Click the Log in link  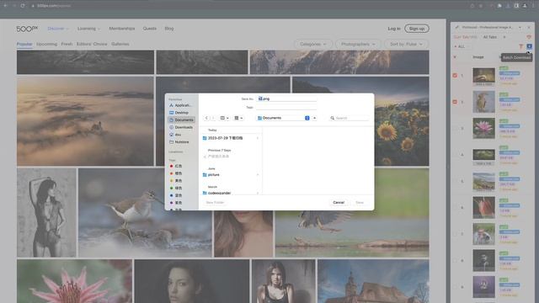point(394,29)
